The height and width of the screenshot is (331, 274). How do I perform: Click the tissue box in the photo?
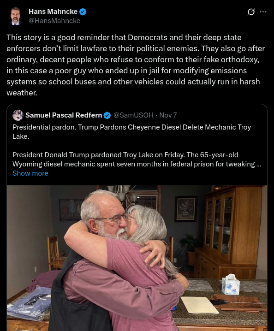click(x=231, y=284)
